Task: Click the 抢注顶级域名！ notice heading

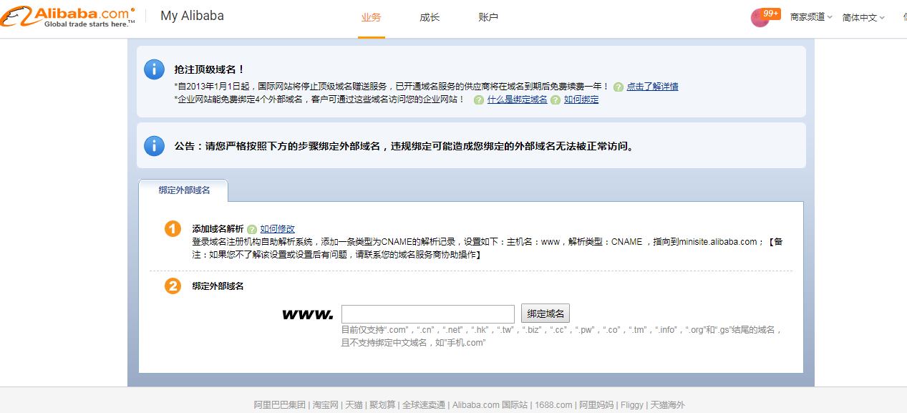Action: click(210, 69)
